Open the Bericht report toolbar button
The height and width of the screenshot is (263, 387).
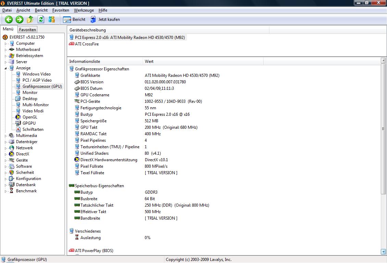[x=74, y=19]
